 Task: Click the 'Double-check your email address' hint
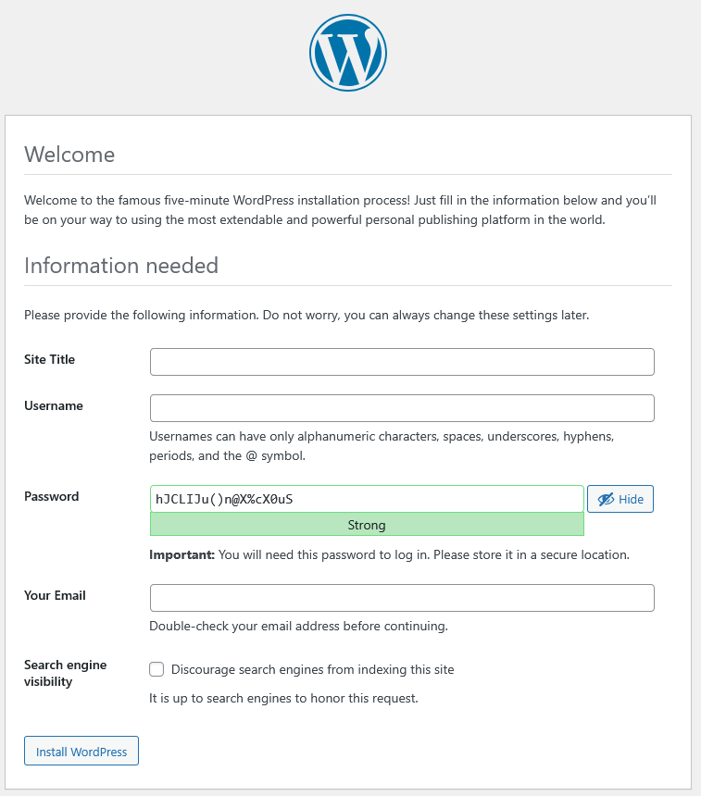point(298,626)
